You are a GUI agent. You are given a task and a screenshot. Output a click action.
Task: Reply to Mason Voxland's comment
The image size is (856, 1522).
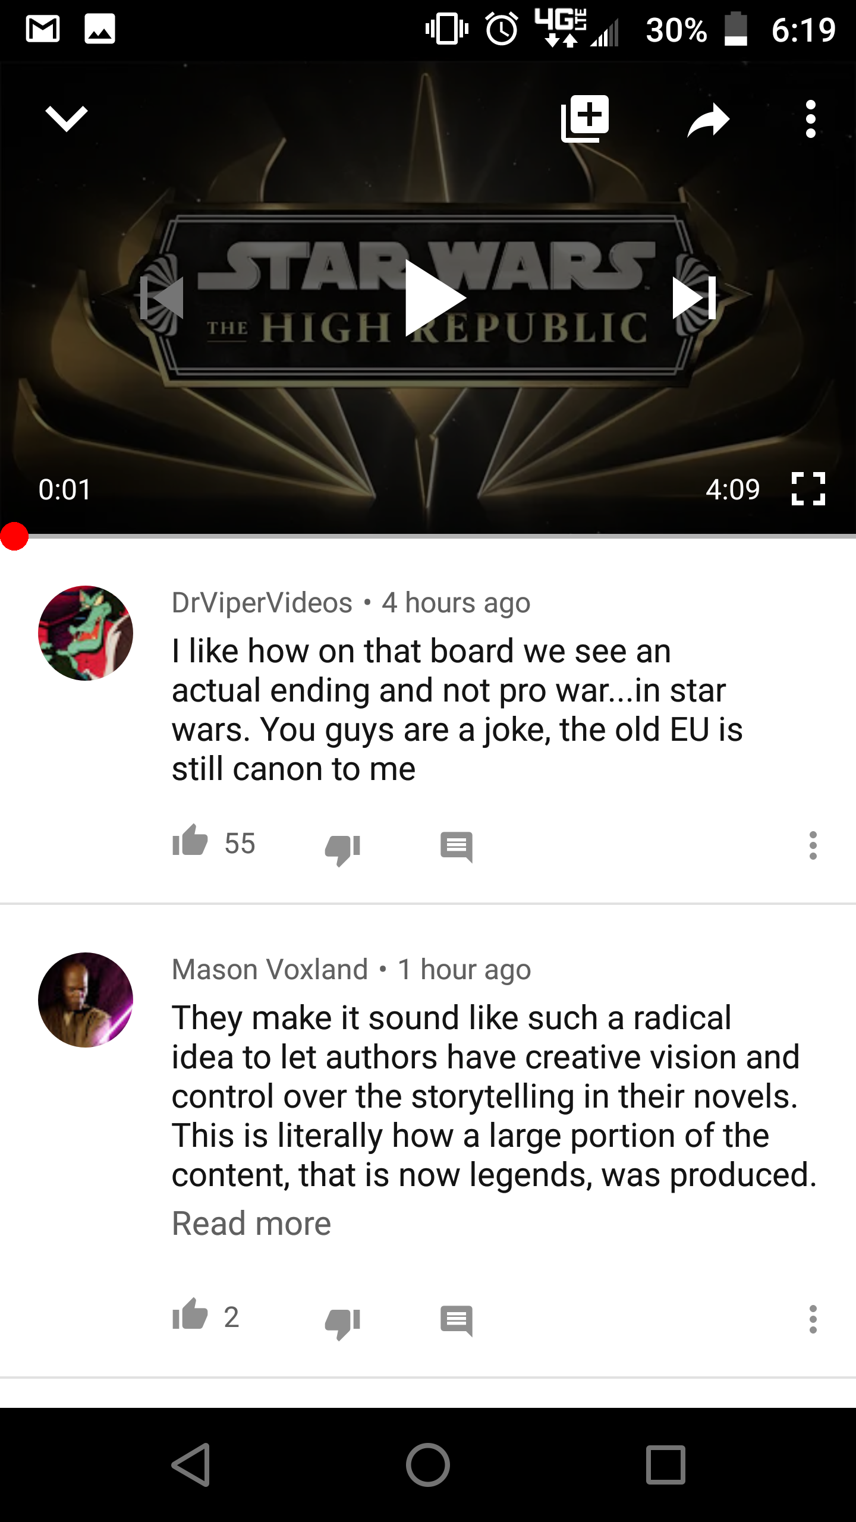(x=457, y=1320)
